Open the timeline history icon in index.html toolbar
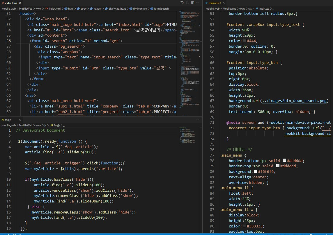Image resolution: width=333 pixels, height=235 pixels. [x=182, y=3]
